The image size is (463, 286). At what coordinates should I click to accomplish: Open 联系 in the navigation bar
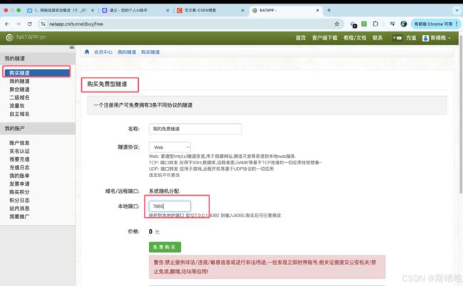pyautogui.click(x=378, y=38)
